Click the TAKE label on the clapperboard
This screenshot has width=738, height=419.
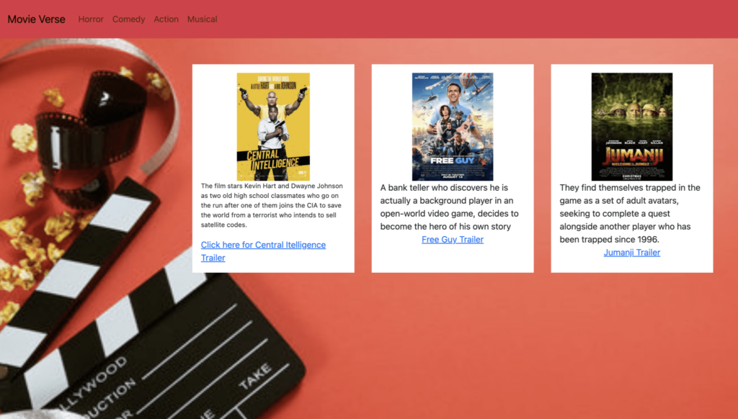(x=255, y=377)
